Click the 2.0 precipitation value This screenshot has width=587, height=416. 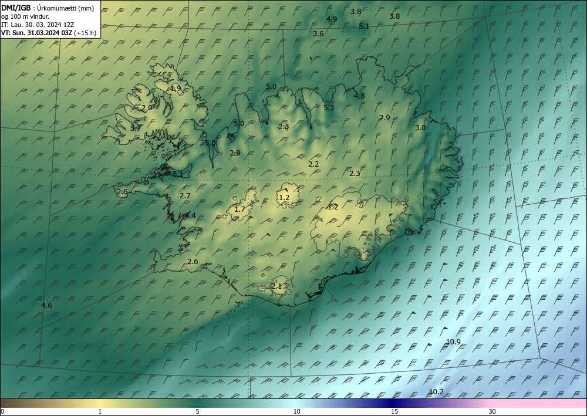[x=147, y=108]
